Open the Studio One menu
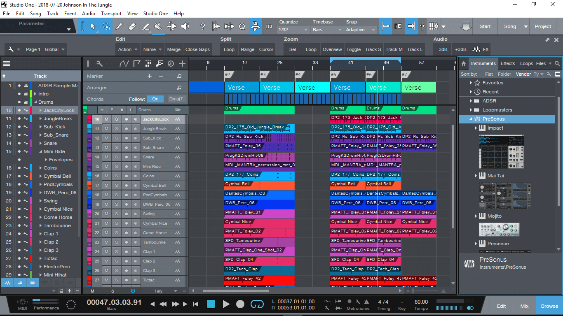This screenshot has width=563, height=316. (155, 14)
